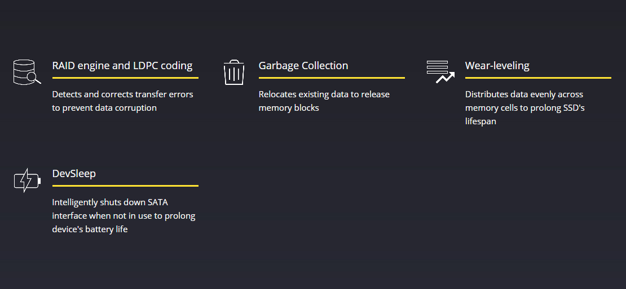
Task: Click the 'lifespan' word under Wear-leveling
Action: pyautogui.click(x=480, y=121)
